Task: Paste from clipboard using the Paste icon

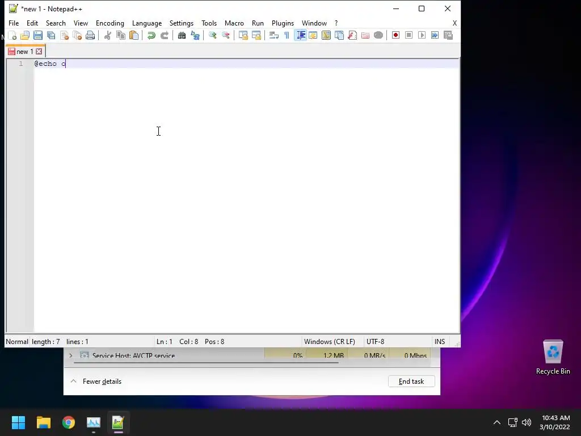Action: coord(134,35)
